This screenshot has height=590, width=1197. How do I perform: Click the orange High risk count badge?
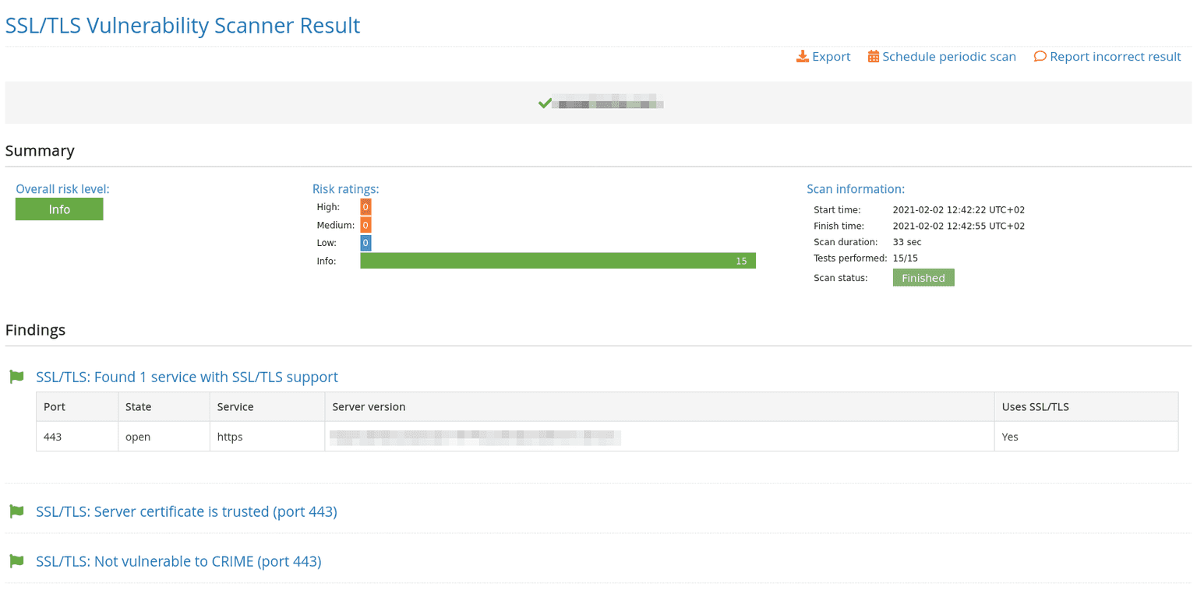pyautogui.click(x=365, y=207)
